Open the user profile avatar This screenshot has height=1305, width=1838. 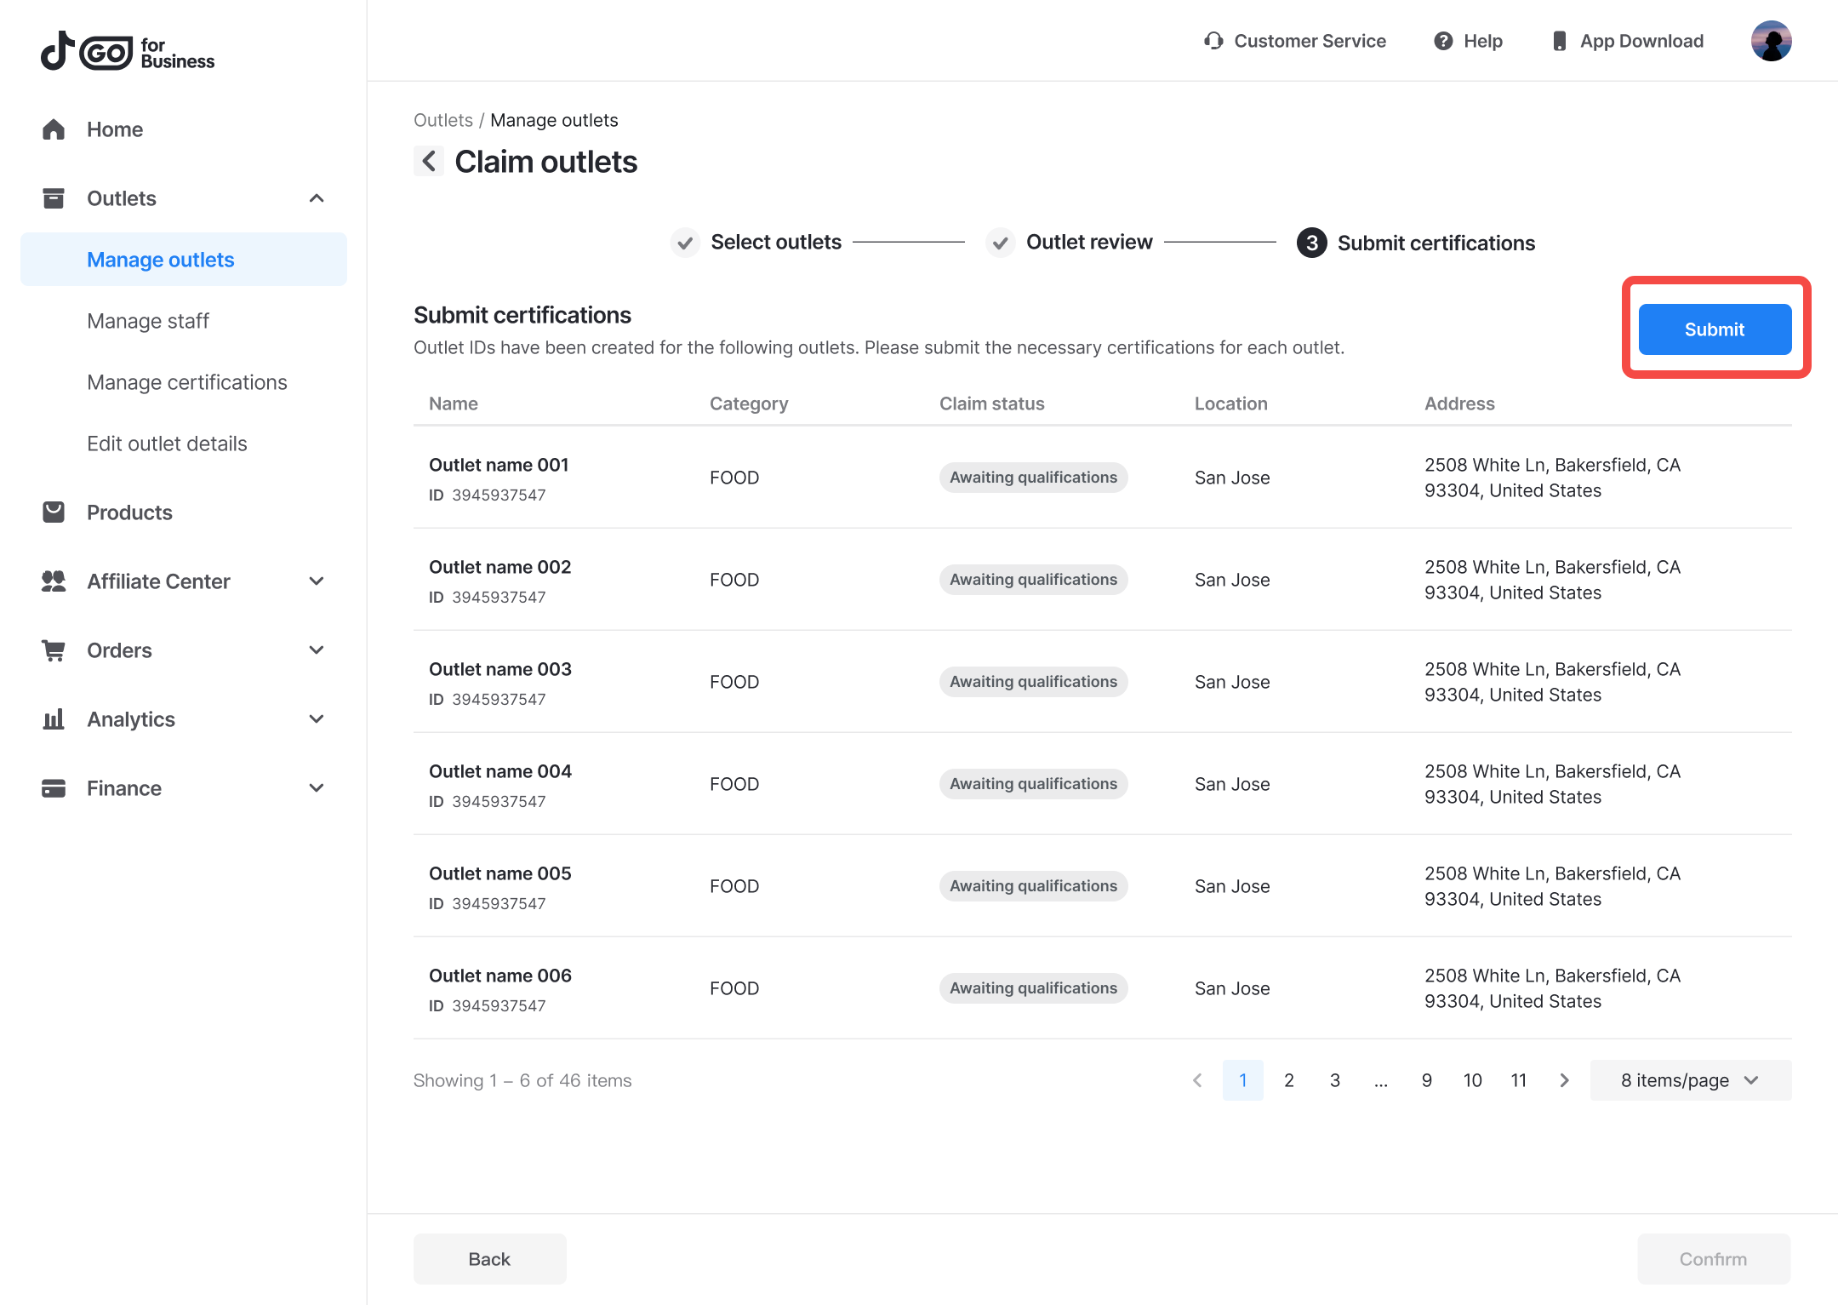[1771, 41]
